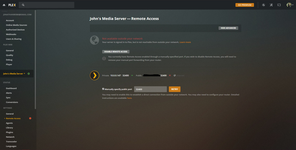
Task: Click HIDE ADVANCED button
Action: [228, 28]
